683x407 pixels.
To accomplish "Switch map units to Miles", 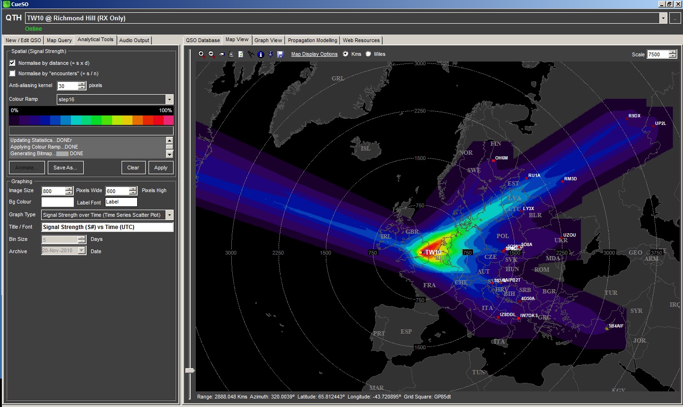I will (x=368, y=54).
